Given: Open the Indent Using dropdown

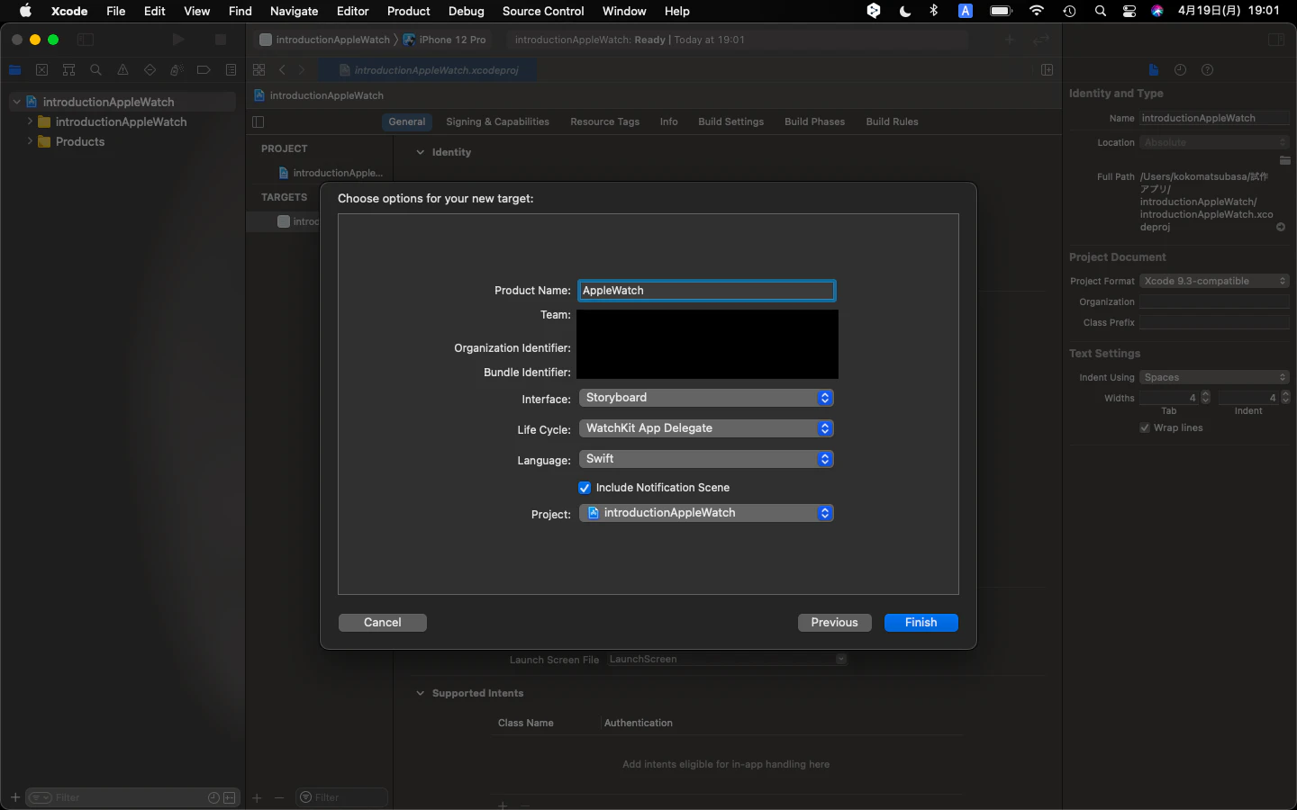Looking at the screenshot, I should click(1214, 377).
